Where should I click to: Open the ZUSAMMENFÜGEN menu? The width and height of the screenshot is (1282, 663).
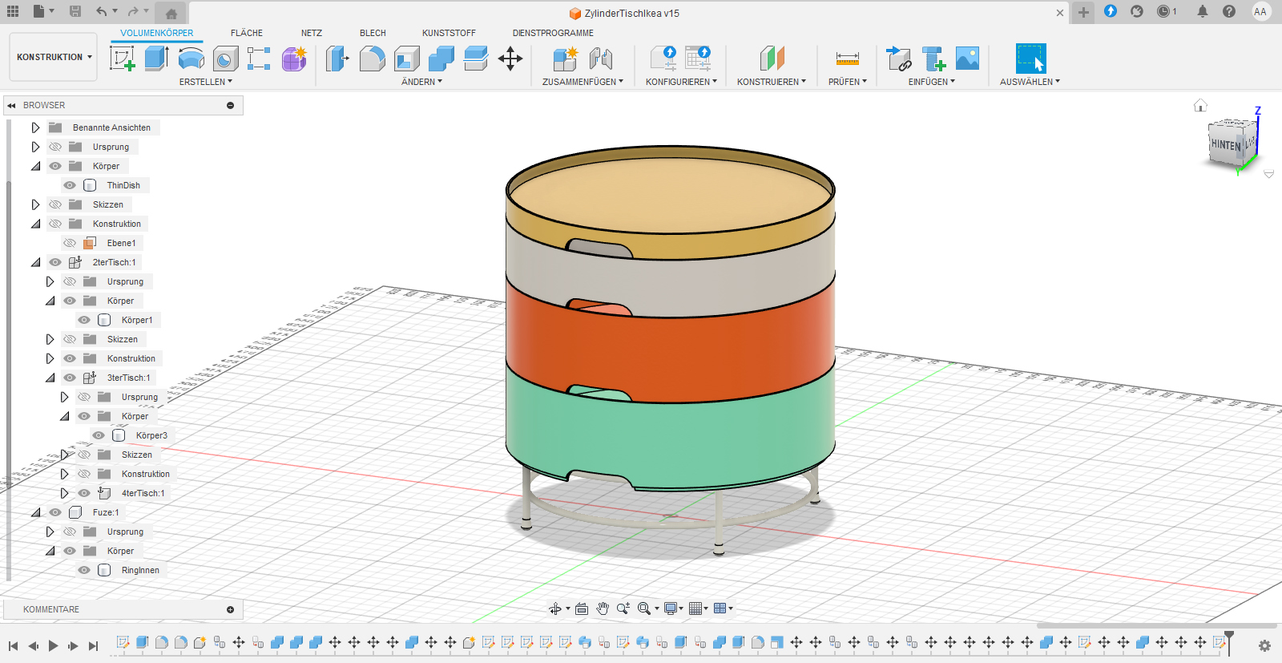[x=583, y=82]
